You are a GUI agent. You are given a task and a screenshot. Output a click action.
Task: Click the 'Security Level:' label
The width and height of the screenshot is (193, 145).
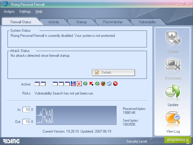tap(137, 141)
